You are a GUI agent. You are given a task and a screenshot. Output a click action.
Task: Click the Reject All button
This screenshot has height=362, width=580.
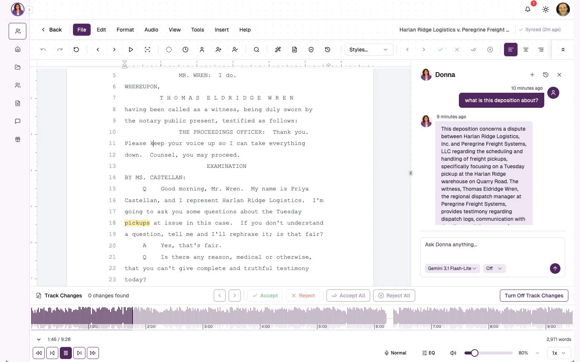[394, 296]
